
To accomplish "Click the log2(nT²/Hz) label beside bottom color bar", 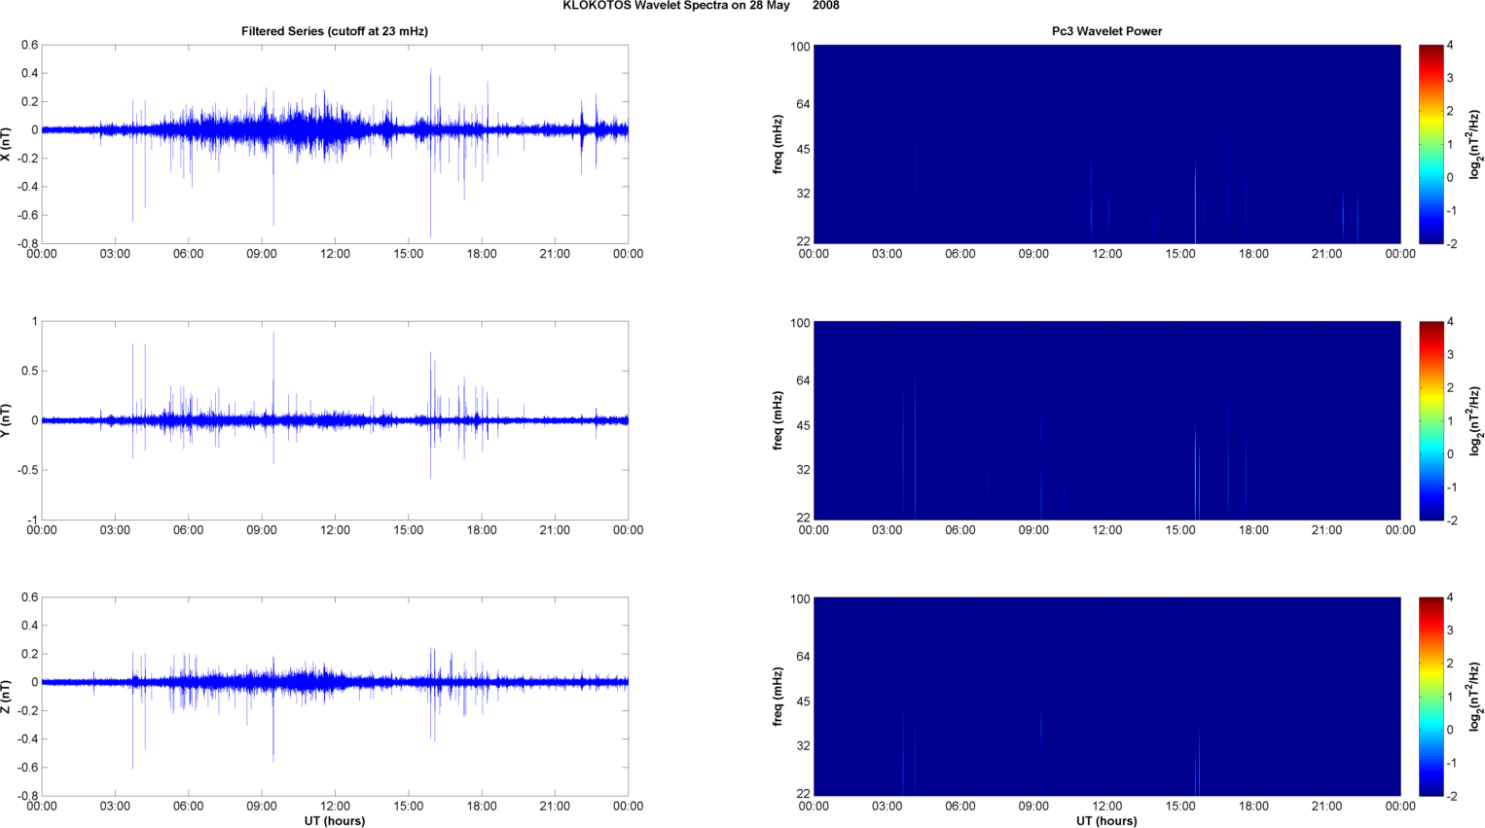I will click(x=1475, y=697).
